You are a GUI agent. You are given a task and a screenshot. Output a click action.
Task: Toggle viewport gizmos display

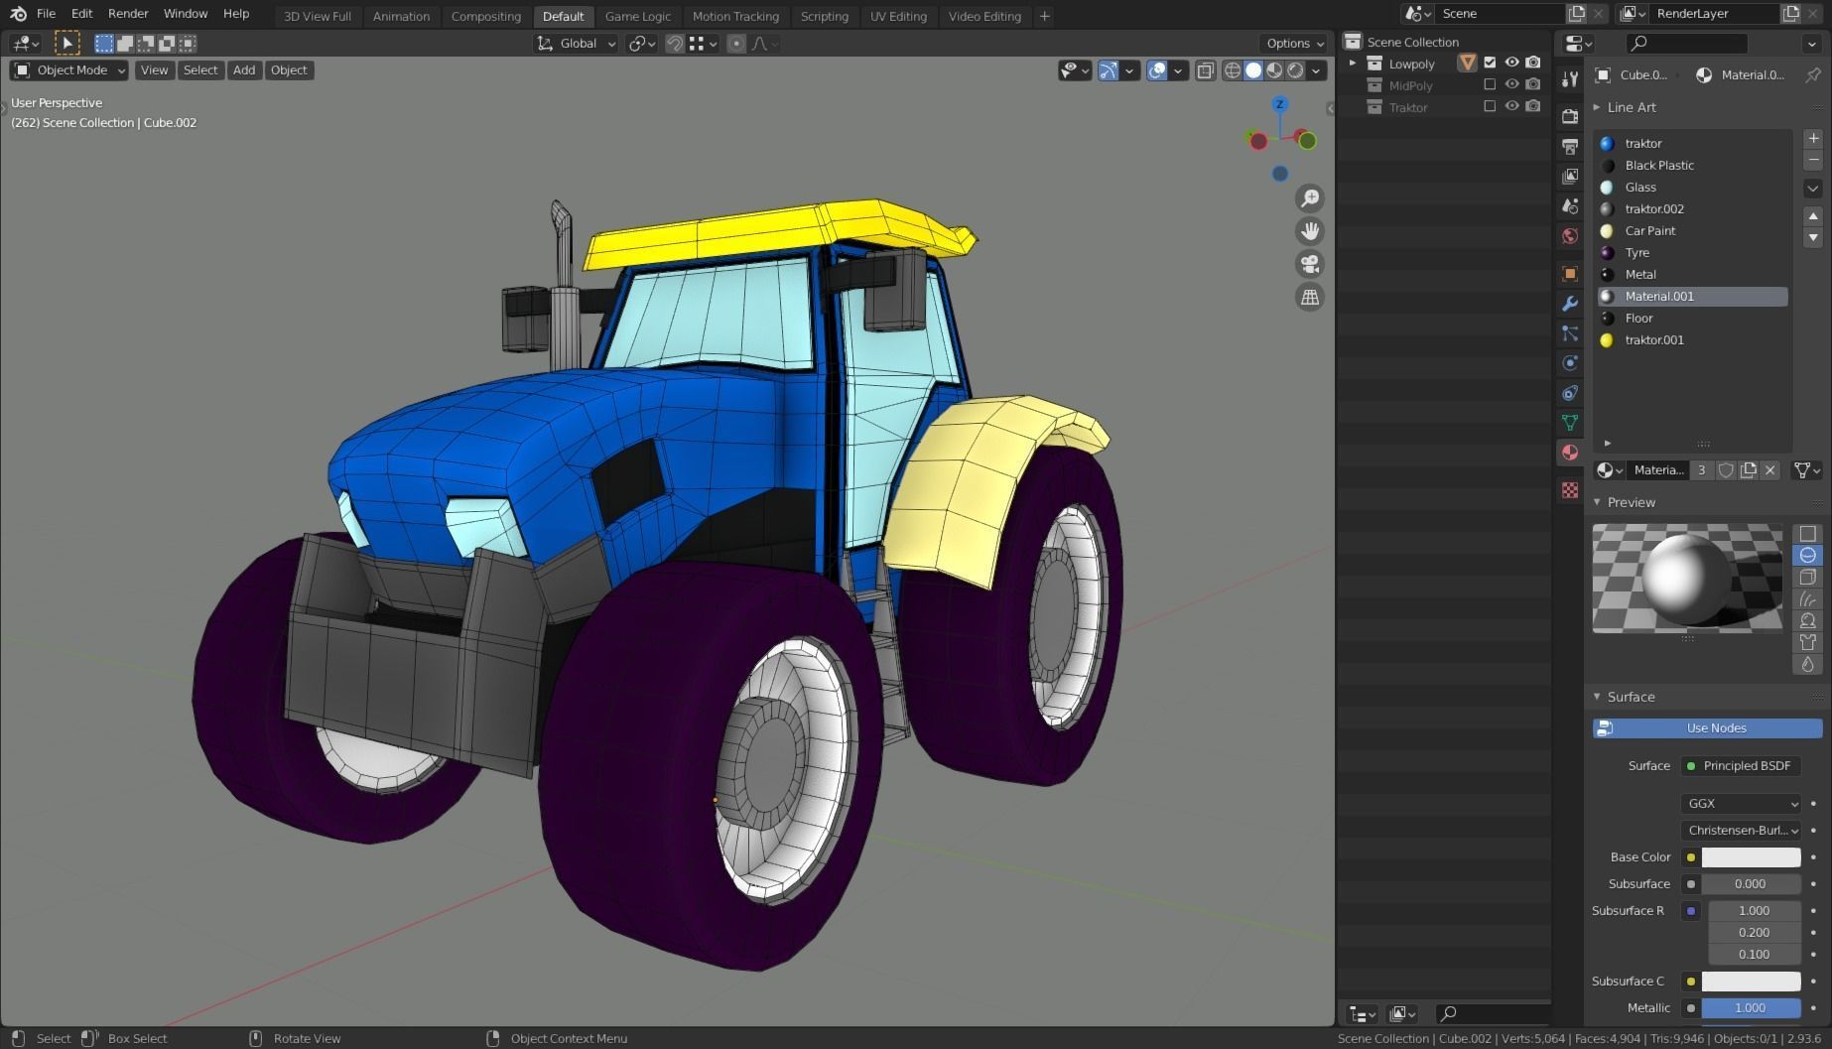click(x=1109, y=70)
